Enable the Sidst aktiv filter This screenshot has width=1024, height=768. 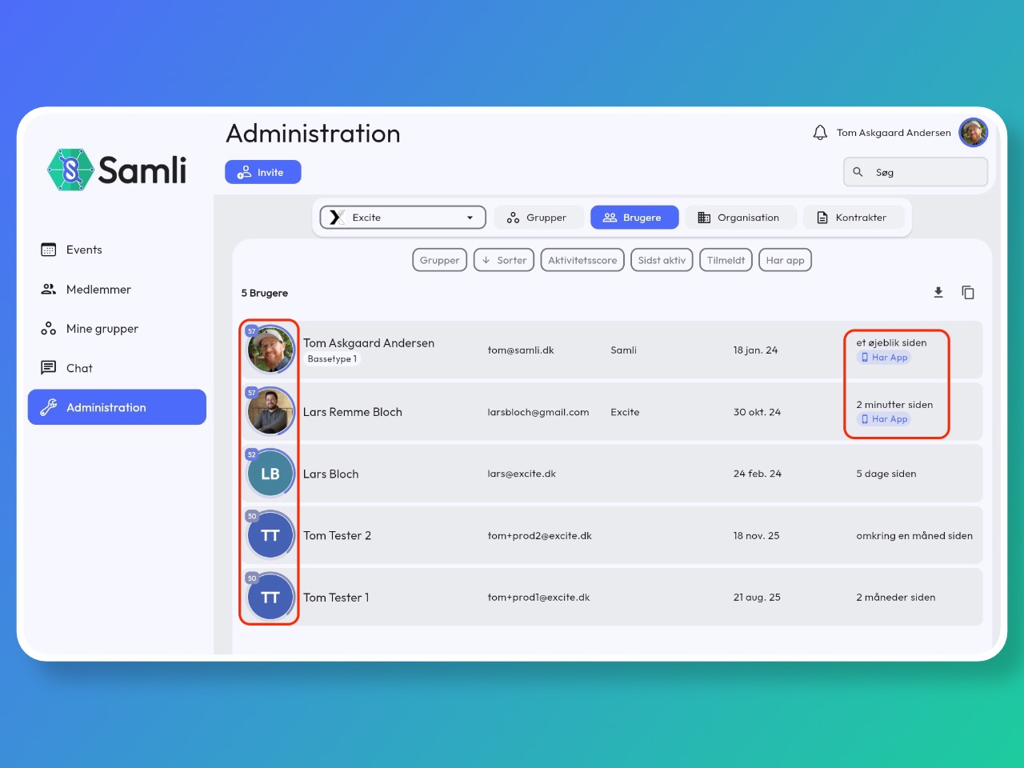point(662,260)
